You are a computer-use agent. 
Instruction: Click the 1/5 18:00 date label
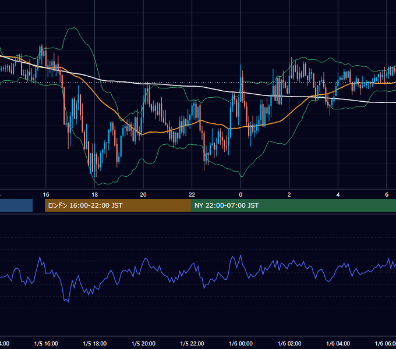[95, 343]
